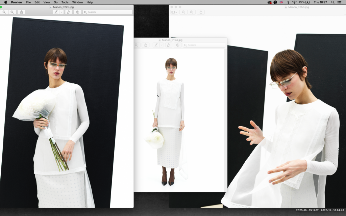Rotate the Manon_0225.jpg image
Image resolution: width=346 pixels, height=216 pixels.
(69, 12)
